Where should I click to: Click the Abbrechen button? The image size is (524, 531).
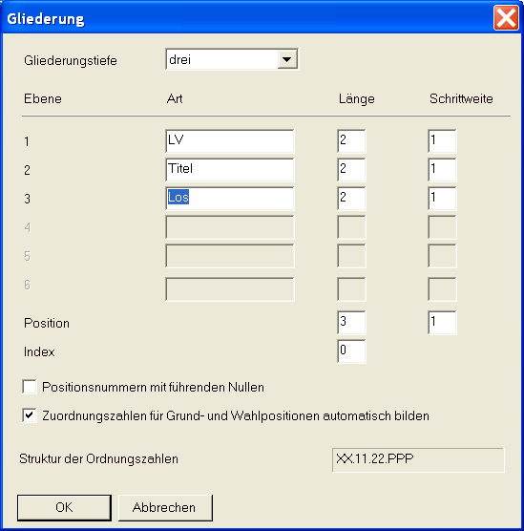[165, 507]
